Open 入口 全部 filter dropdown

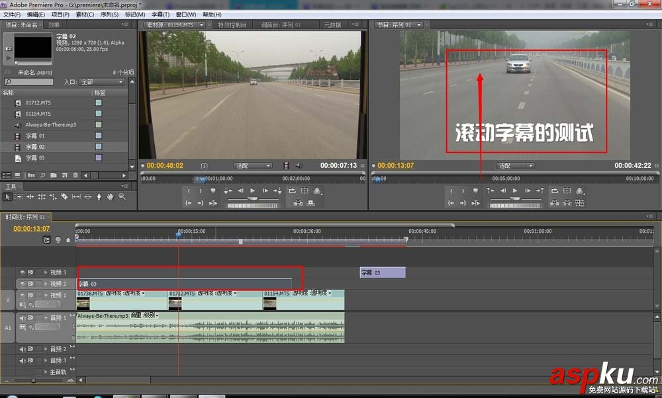pyautogui.click(x=101, y=82)
